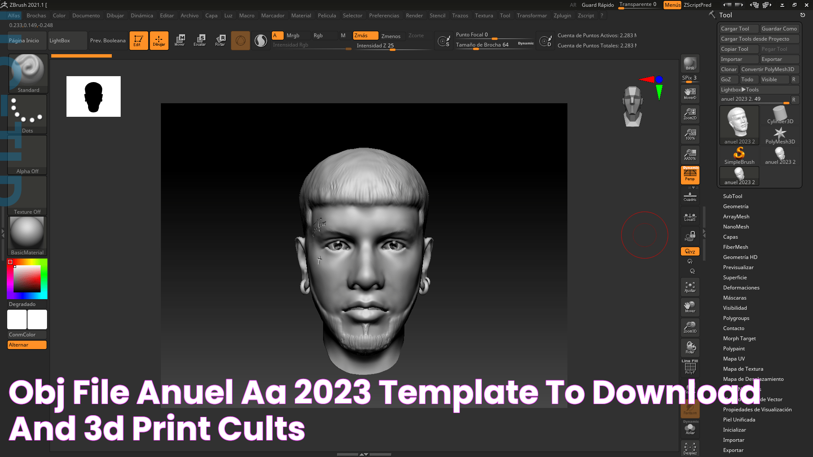Click the Zoom2D icon
This screenshot has width=813, height=457.
(690, 114)
